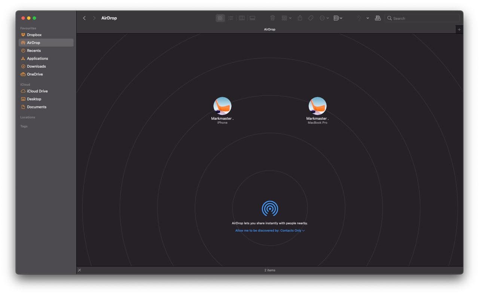Click the forward navigation arrow
Screen dimensions: 479x295
pos(94,18)
